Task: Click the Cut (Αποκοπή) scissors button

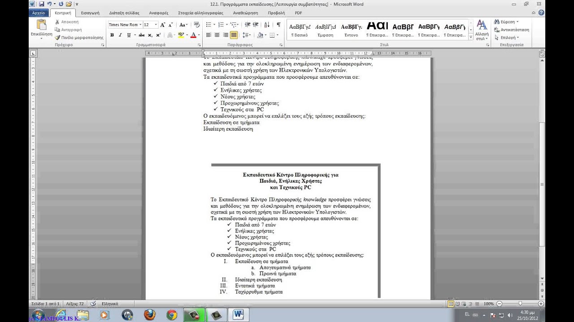Action: (66, 21)
